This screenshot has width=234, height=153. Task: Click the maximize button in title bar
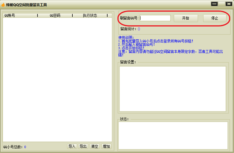click(222, 4)
